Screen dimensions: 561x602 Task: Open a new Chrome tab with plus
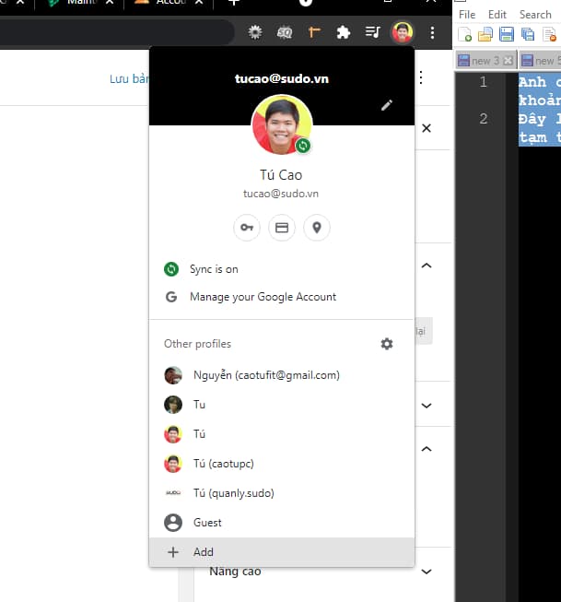tap(234, 2)
